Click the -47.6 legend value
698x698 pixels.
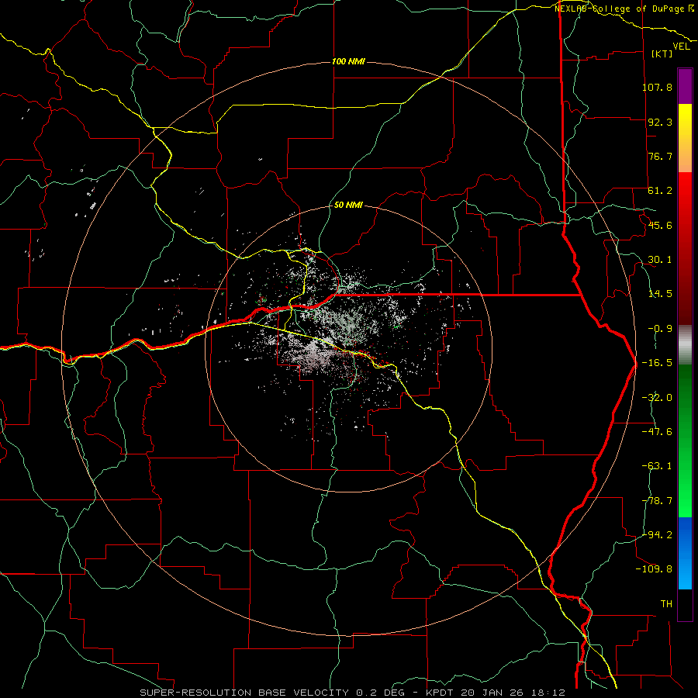[x=657, y=432]
